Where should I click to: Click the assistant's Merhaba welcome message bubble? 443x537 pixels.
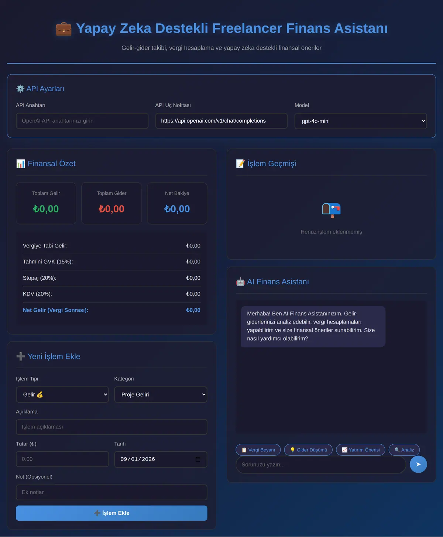(x=313, y=326)
